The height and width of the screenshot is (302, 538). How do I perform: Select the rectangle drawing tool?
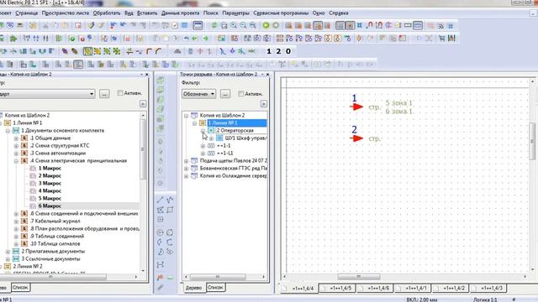click(170, 210)
